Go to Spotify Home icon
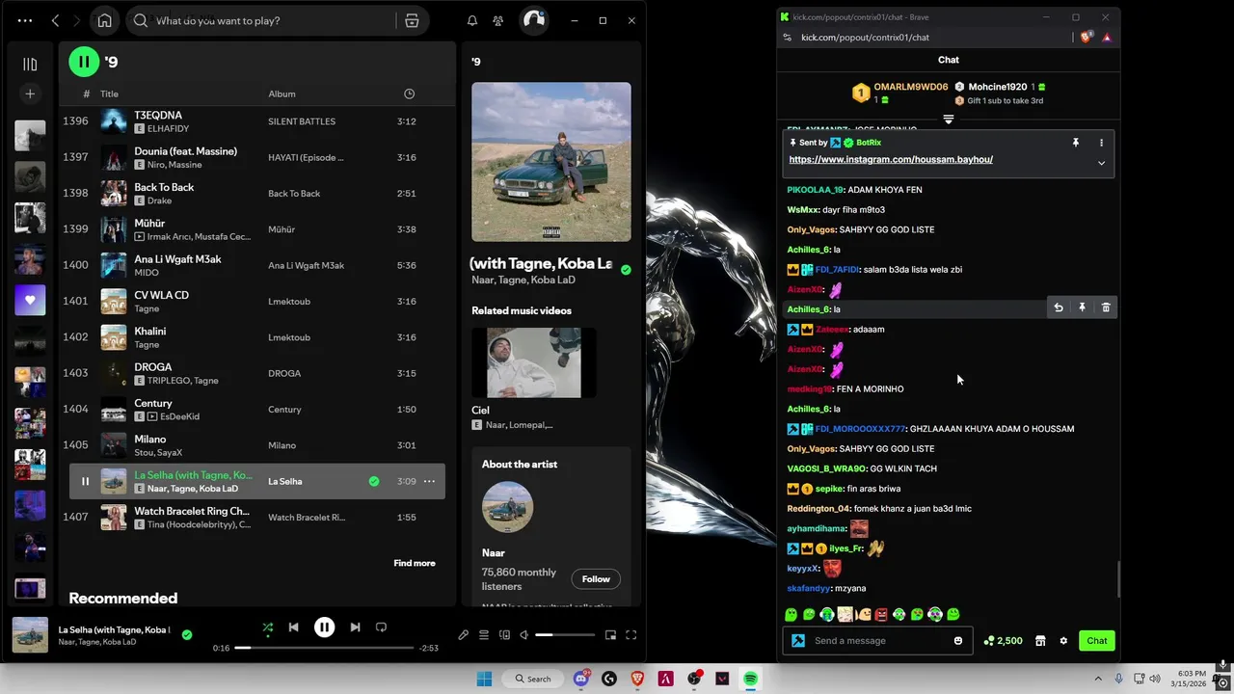1234x694 pixels. coord(104,20)
